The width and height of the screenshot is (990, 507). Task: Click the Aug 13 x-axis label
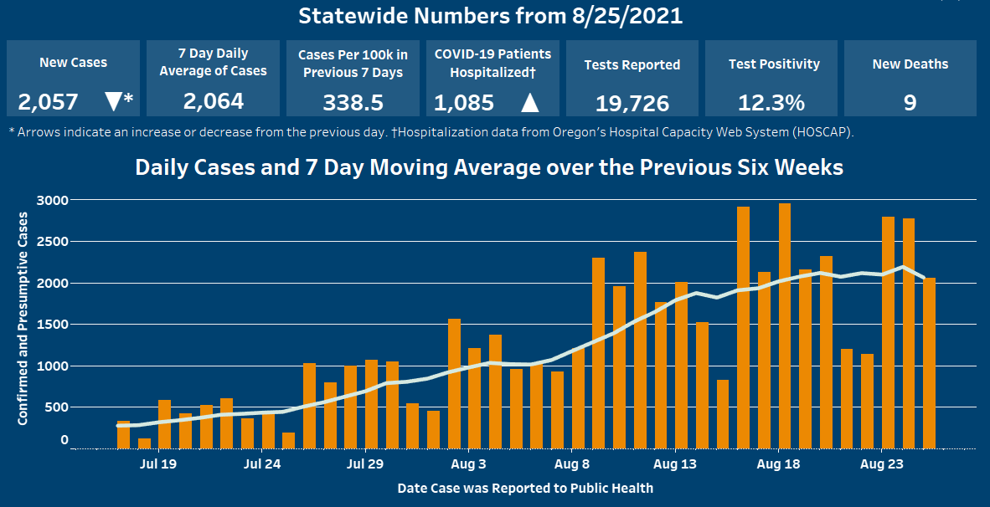tap(675, 465)
